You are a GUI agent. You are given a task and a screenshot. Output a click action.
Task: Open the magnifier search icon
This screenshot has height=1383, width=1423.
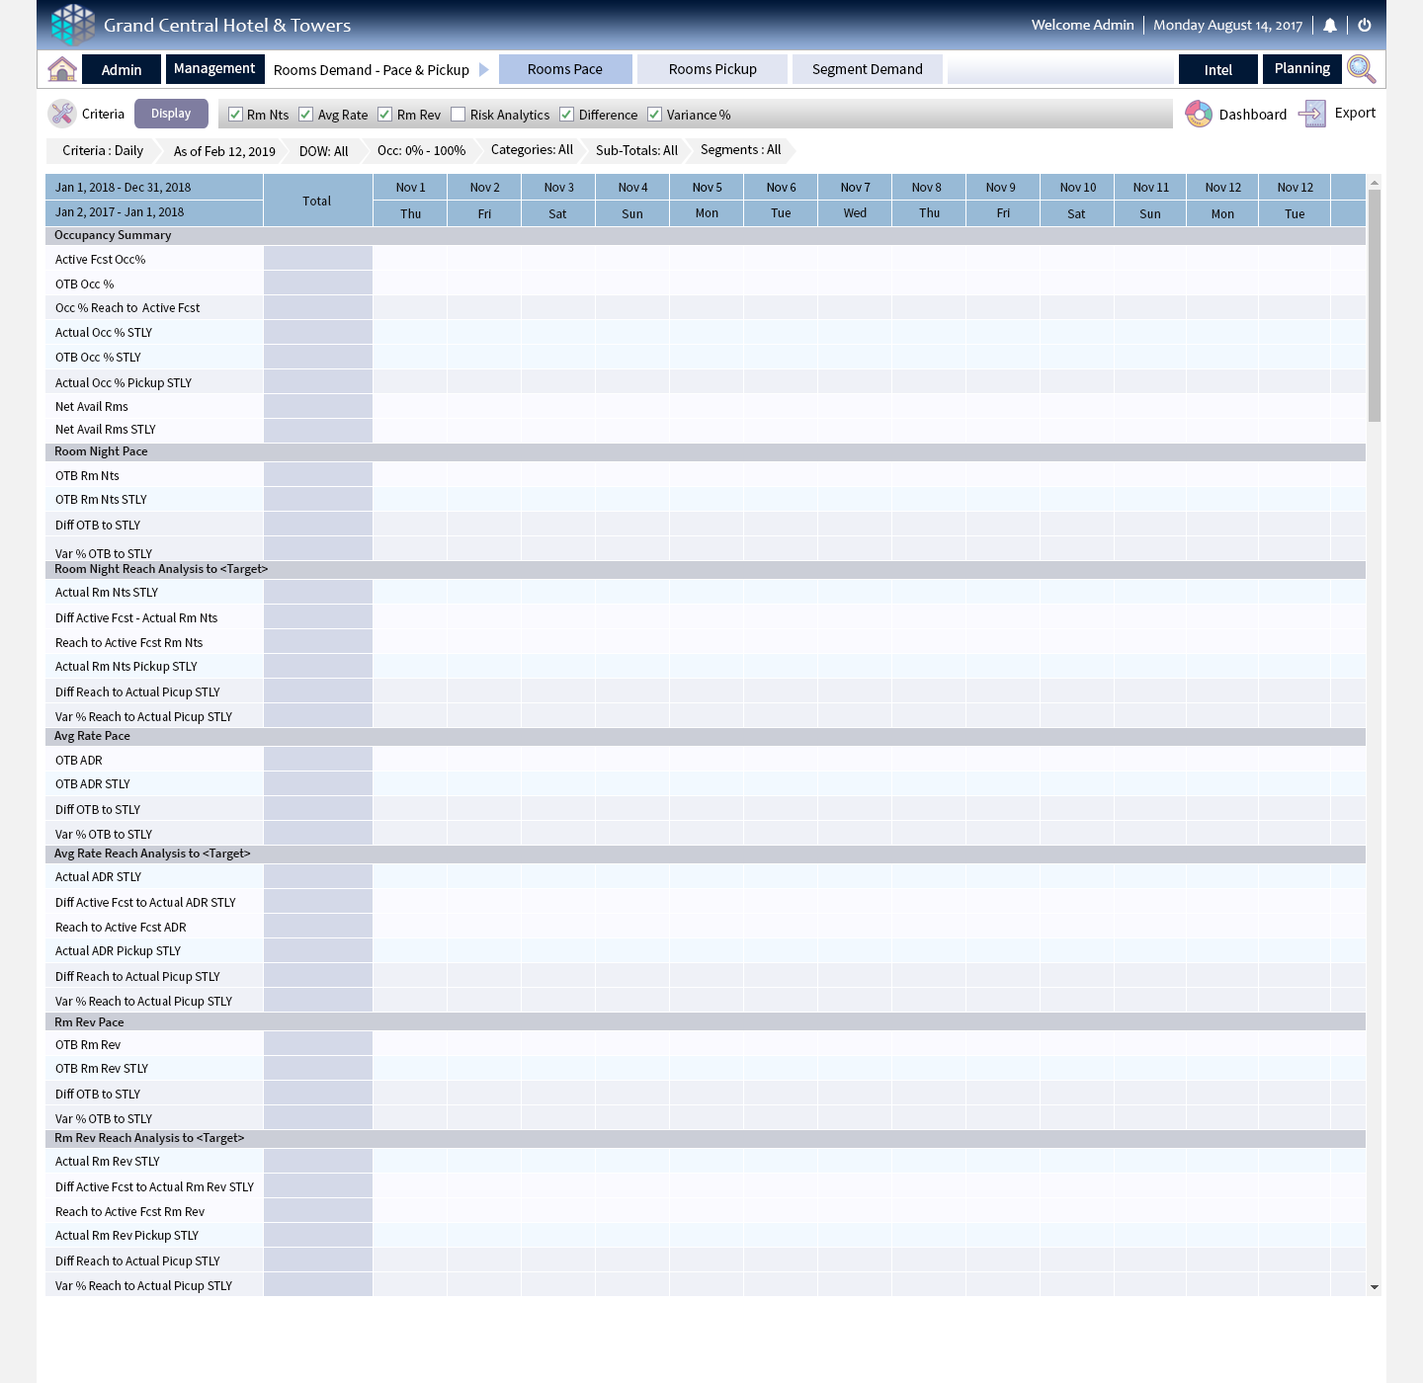[1361, 69]
